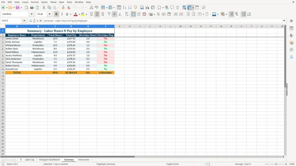The width and height of the screenshot is (296, 166).
Task: Toggle Wrap Text
Action: pyautogui.click(x=127, y=14)
